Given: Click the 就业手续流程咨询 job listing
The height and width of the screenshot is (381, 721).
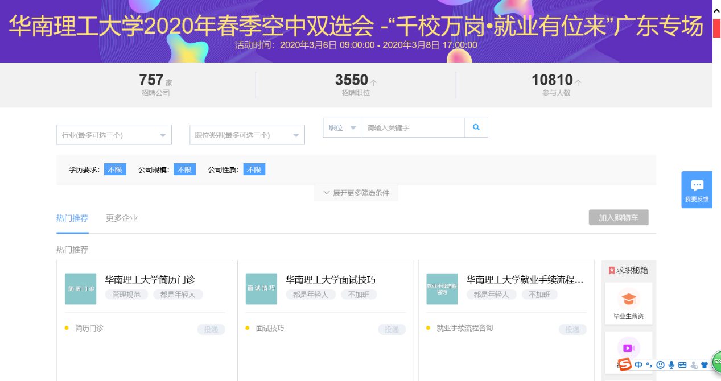Looking at the screenshot, I should point(464,328).
